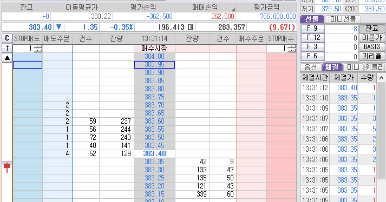Click the ask volume 237 cell
Screen dimensions: 386x202
tap(117, 121)
